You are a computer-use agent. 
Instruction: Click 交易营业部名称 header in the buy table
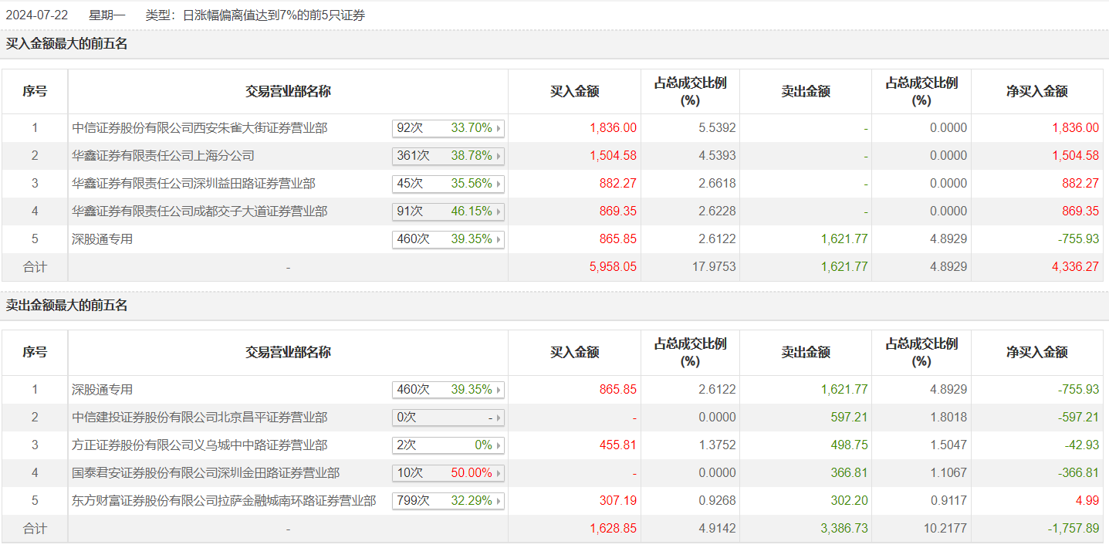(x=288, y=92)
